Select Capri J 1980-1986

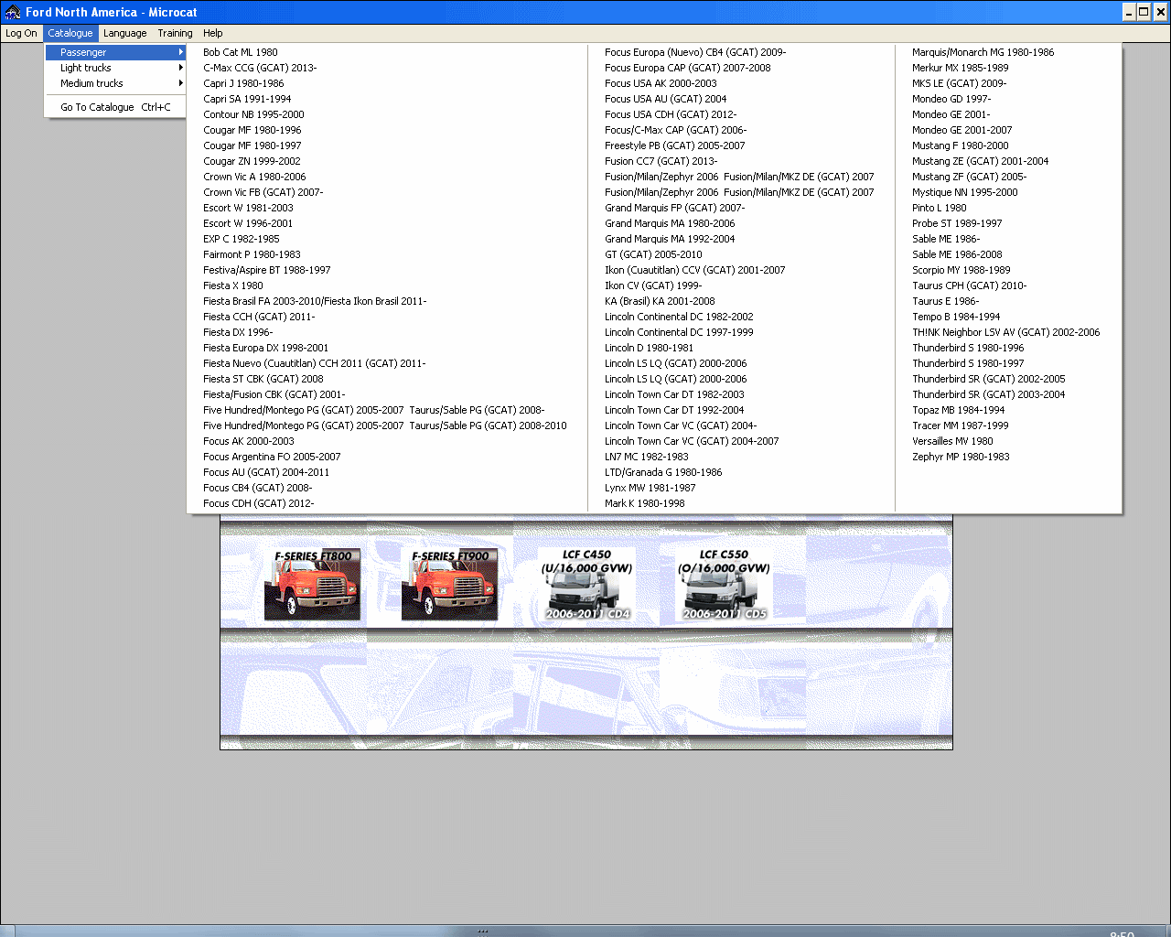243,83
